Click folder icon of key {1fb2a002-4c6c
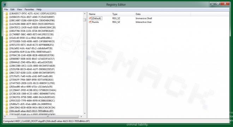233x127 pixels. pos(7,48)
